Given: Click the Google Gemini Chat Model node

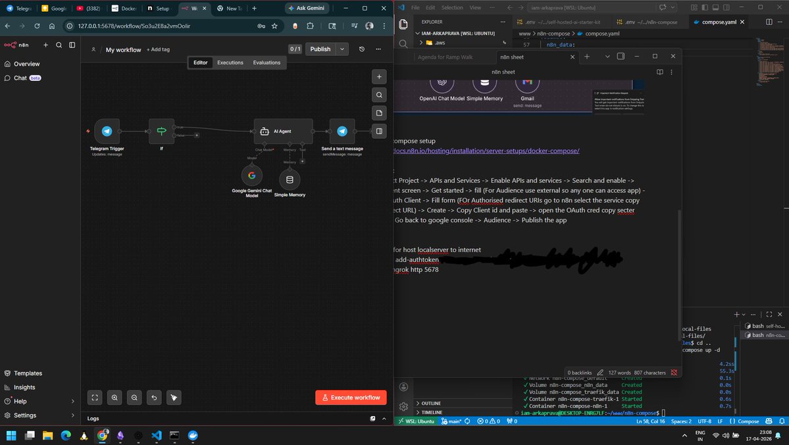Looking at the screenshot, I should pos(251,176).
